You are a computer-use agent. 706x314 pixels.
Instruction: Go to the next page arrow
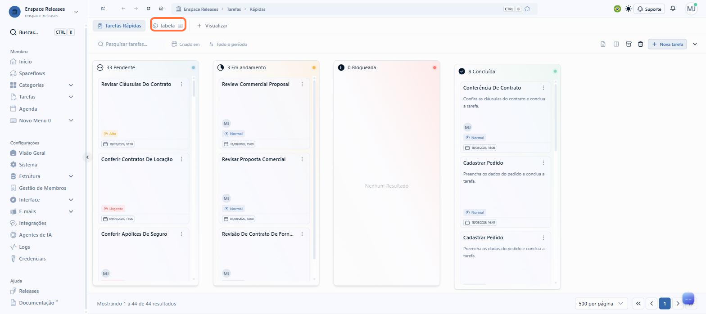click(x=678, y=304)
